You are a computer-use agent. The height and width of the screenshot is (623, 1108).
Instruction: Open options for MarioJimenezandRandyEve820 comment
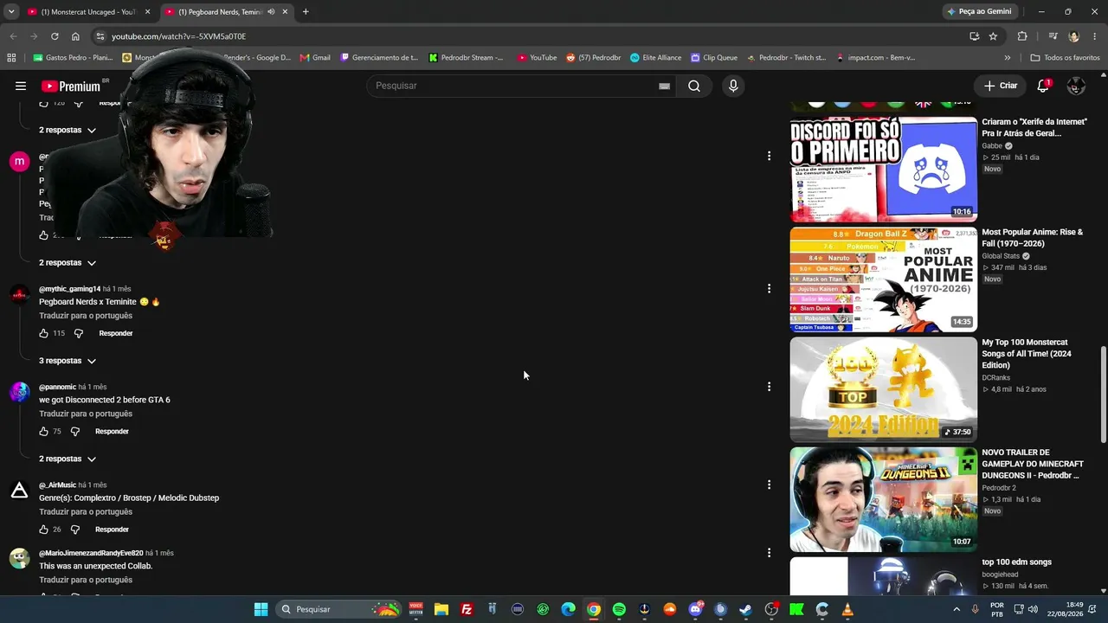point(769,553)
